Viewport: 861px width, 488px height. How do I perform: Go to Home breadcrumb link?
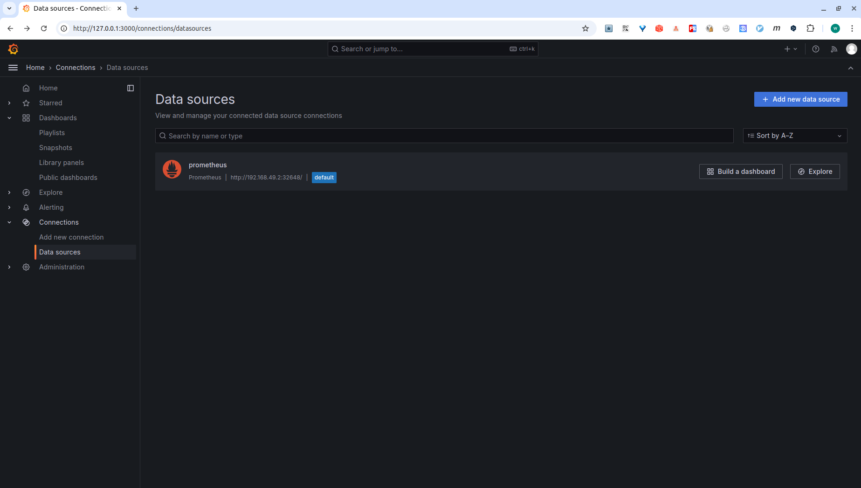(35, 68)
